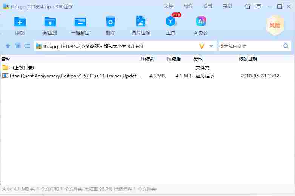The image size is (295, 196).
Task: Sort by 压缩前 column header
Action: (x=147, y=59)
